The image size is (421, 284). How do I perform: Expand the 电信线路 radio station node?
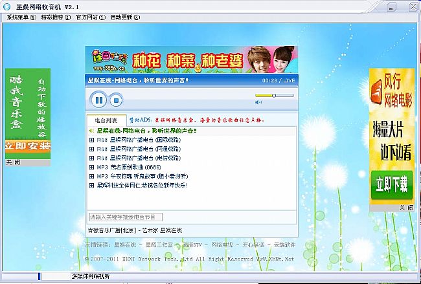point(91,158)
